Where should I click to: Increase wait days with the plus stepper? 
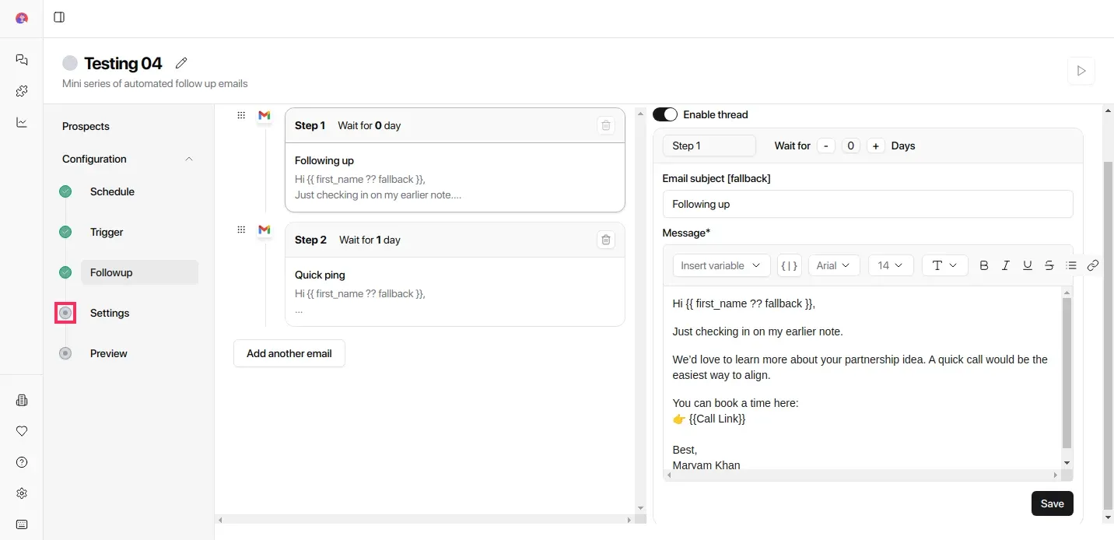pyautogui.click(x=875, y=146)
